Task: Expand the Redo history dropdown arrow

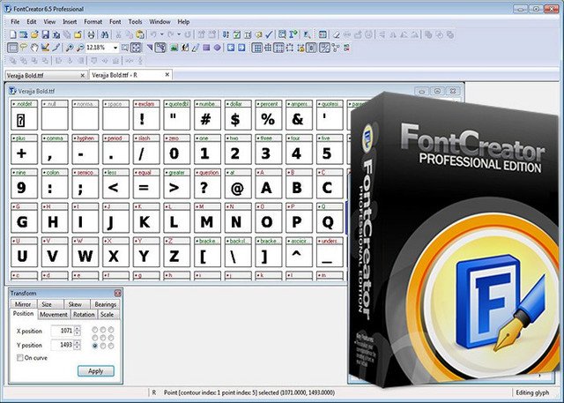Action: [x=179, y=34]
